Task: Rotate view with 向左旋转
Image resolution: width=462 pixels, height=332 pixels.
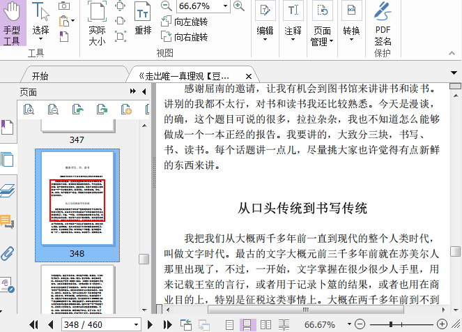Action: coord(185,22)
